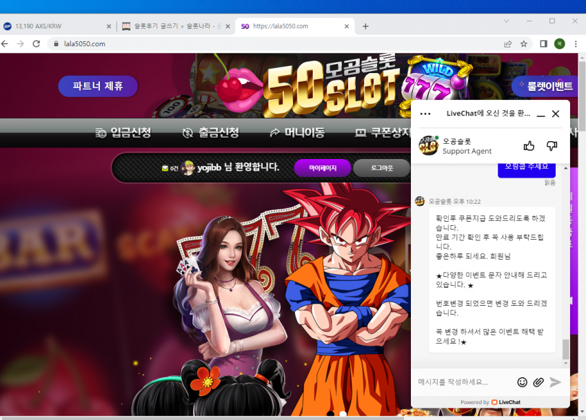Image resolution: width=586 pixels, height=420 pixels.
Task: Switch to the 13,190 AXS/KRW tab
Action: 57,26
